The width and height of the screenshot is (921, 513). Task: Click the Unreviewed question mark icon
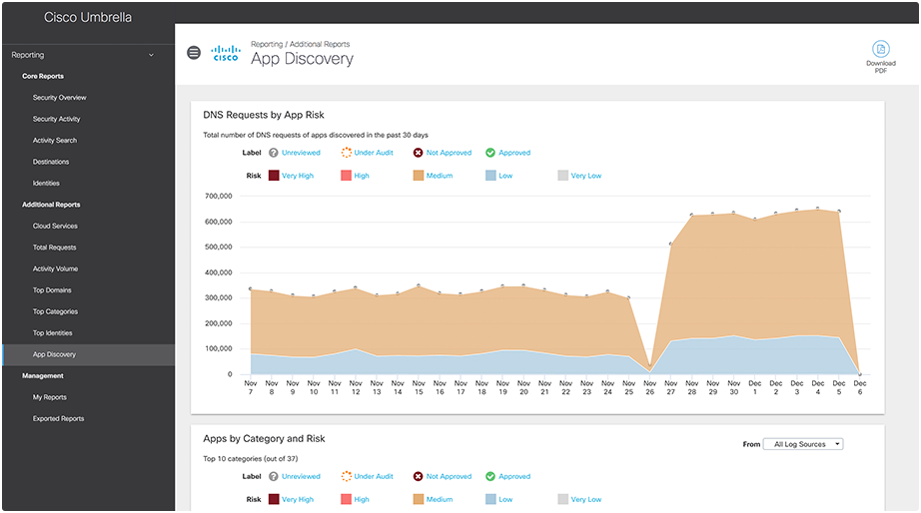tap(273, 153)
